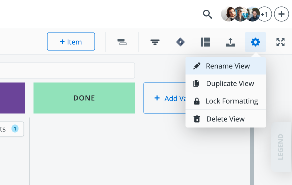The height and width of the screenshot is (185, 292).
Task: Click the third user avatar
Action: coord(253,14)
